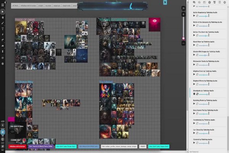Viewport: 229px width, 153px height.
Task: Click the canvas zoom slider handle
Action: 184,38
